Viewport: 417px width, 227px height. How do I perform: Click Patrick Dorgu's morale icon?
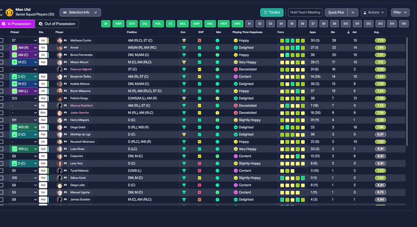(217, 98)
